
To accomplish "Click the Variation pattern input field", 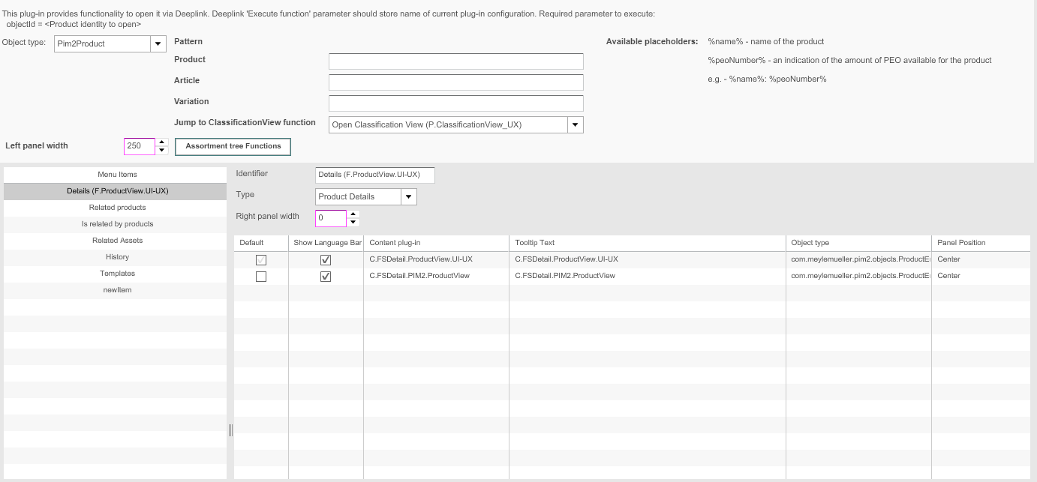I will tap(455, 103).
